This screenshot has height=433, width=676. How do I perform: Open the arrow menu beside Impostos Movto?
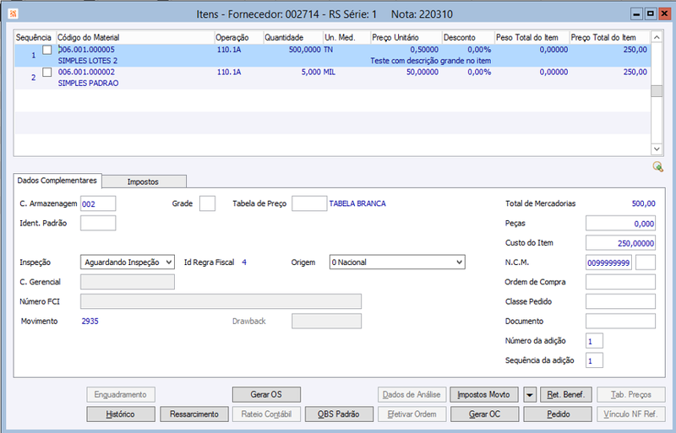pos(530,395)
